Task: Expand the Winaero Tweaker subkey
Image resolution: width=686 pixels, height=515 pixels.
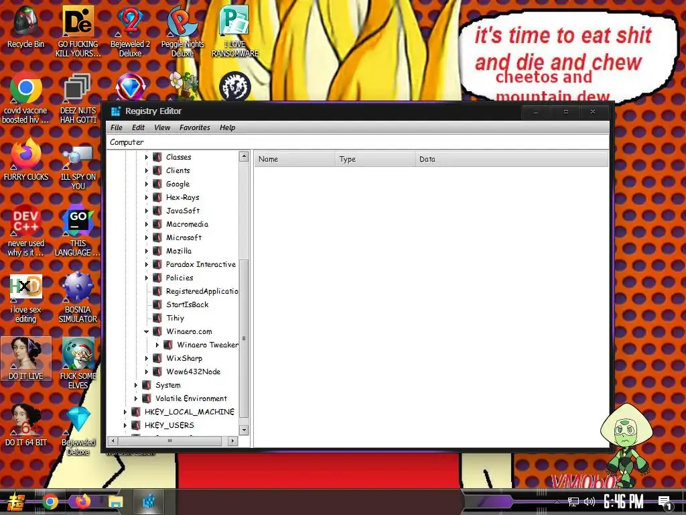Action: pos(157,345)
